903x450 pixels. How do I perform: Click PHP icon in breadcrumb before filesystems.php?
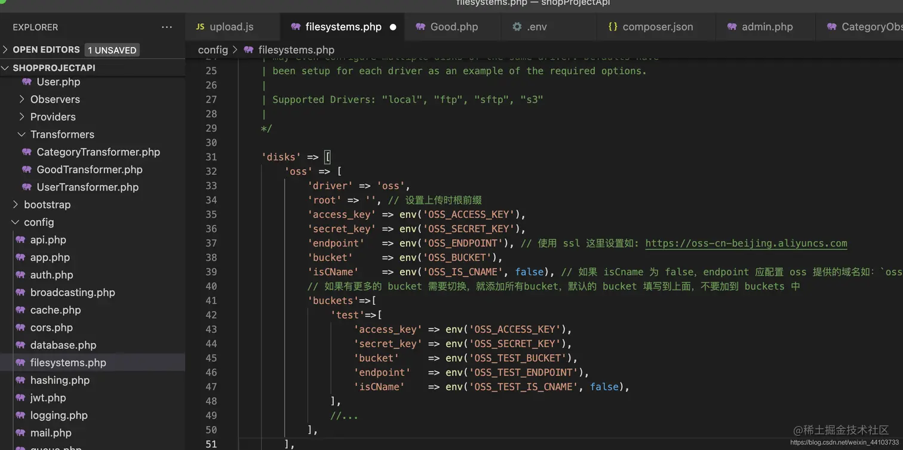(x=248, y=50)
